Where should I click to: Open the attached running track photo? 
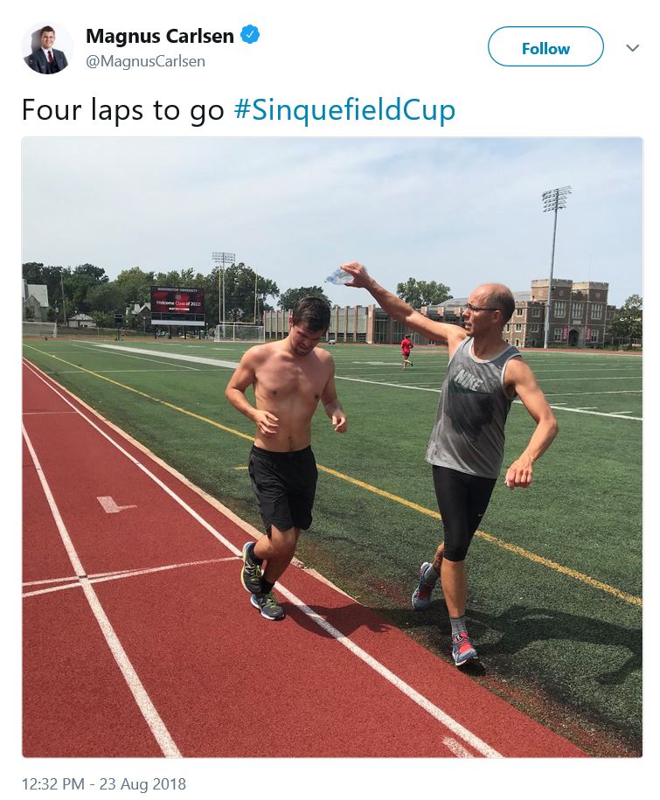tap(332, 448)
